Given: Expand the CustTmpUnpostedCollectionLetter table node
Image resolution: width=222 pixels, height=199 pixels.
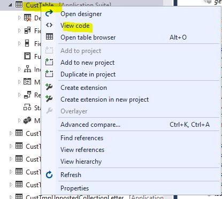Looking at the screenshot, I should click(11, 197).
